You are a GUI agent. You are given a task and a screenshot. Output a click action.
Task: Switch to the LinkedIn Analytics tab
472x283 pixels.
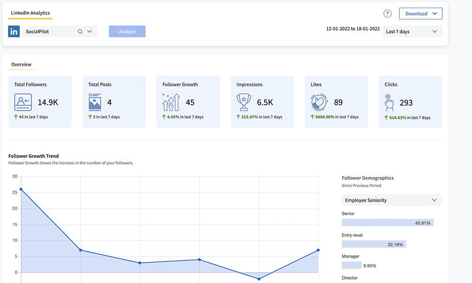(30, 13)
